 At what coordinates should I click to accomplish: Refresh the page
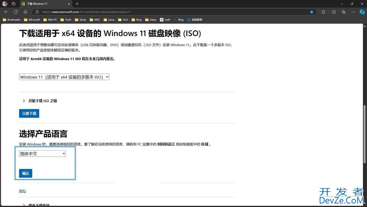[x=16, y=12]
